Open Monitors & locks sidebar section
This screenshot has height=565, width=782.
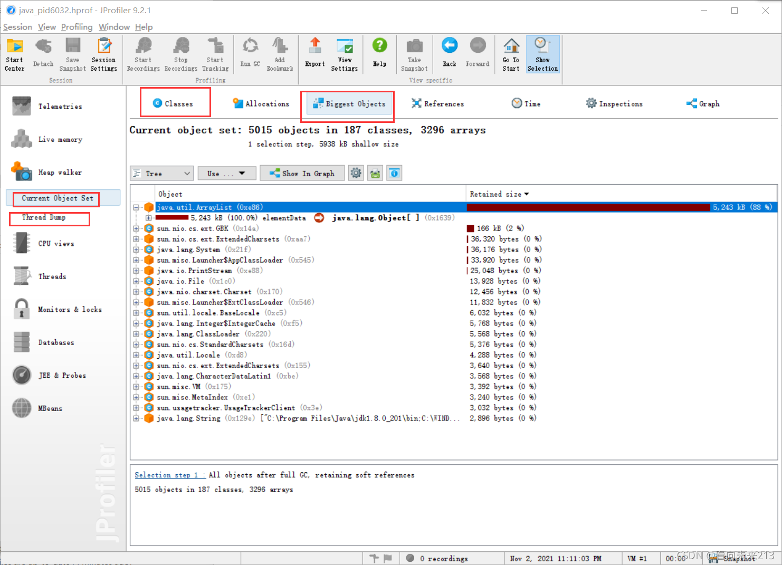coord(58,309)
